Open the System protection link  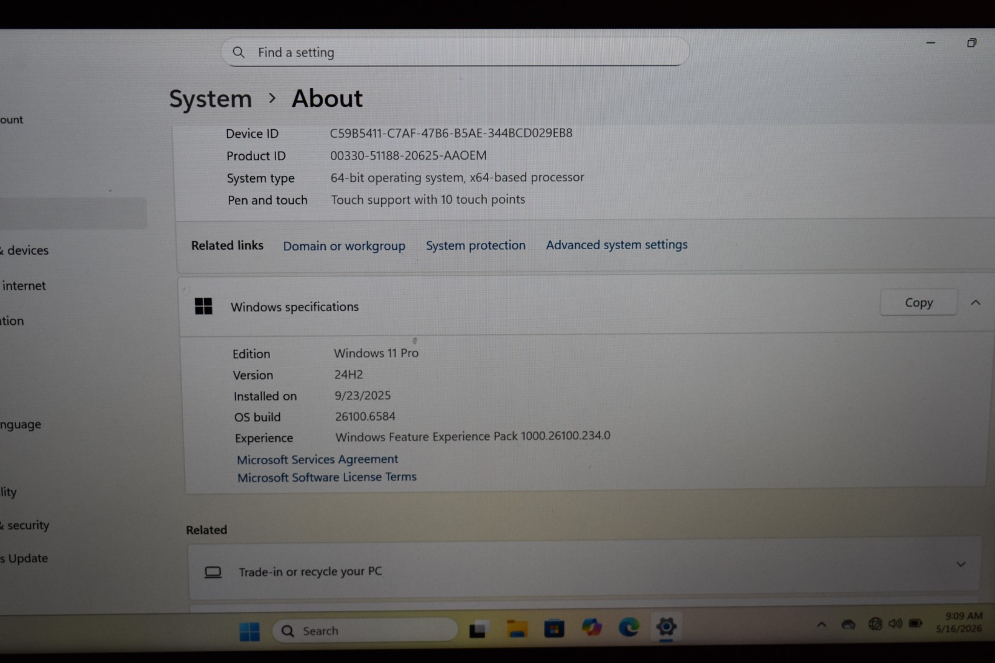[x=476, y=245]
